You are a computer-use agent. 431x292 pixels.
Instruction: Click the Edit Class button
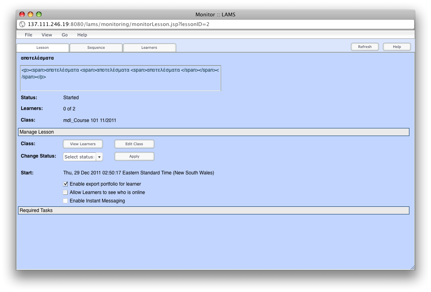pyautogui.click(x=134, y=144)
